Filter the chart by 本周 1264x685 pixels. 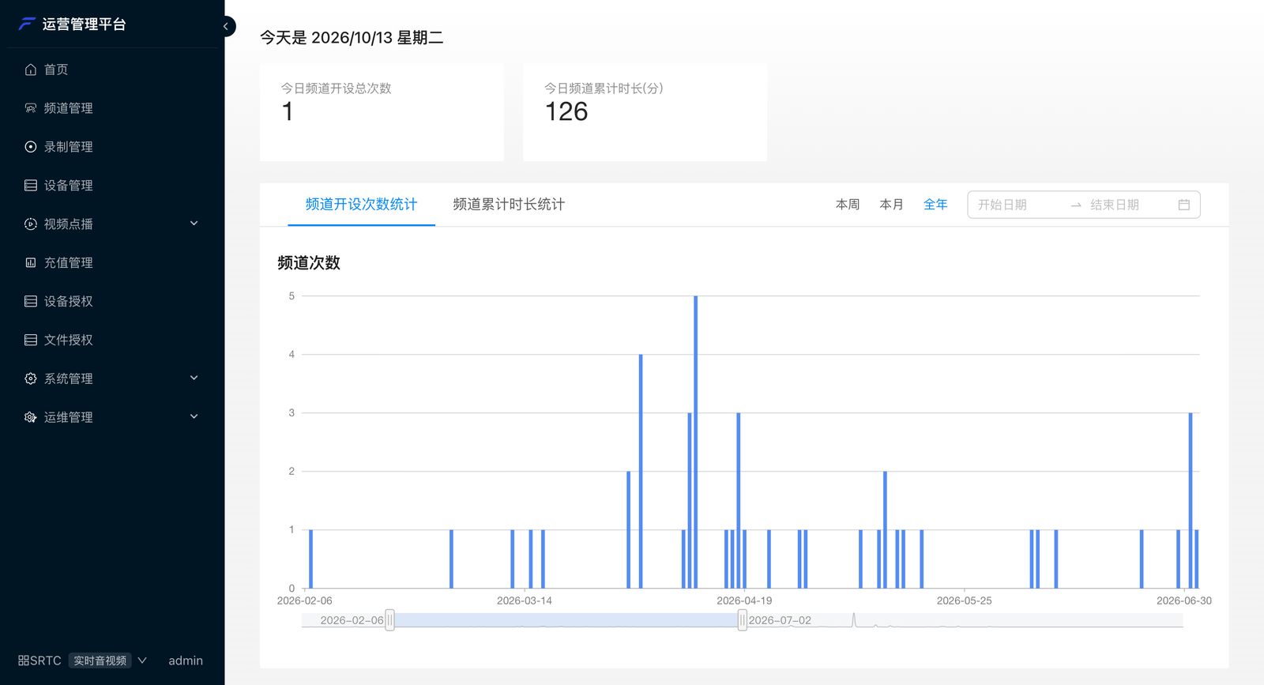[848, 205]
